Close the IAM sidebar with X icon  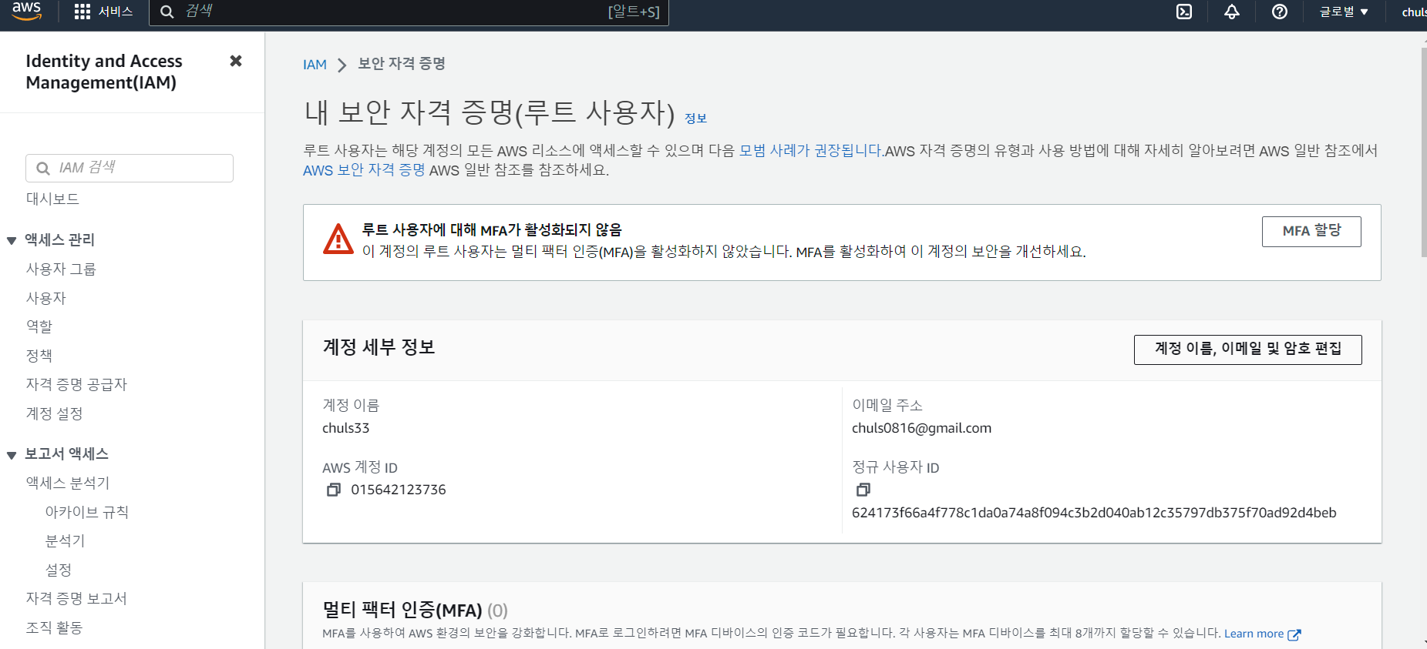tap(236, 61)
